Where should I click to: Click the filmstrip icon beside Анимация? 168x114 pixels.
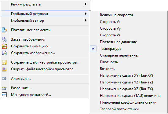coord(4,79)
